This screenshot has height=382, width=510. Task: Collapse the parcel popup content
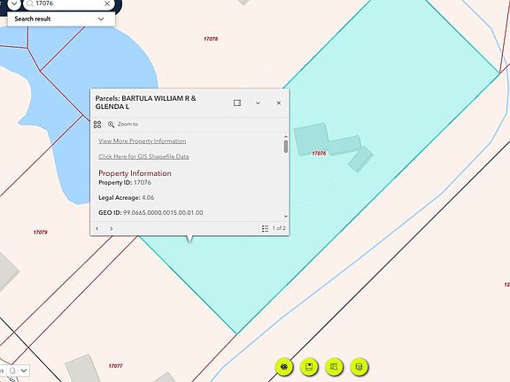point(258,103)
